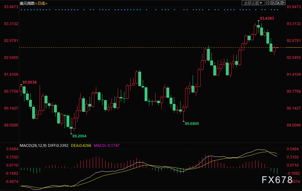Click the 91.0534 price label
302x191 pixels.
(29, 82)
